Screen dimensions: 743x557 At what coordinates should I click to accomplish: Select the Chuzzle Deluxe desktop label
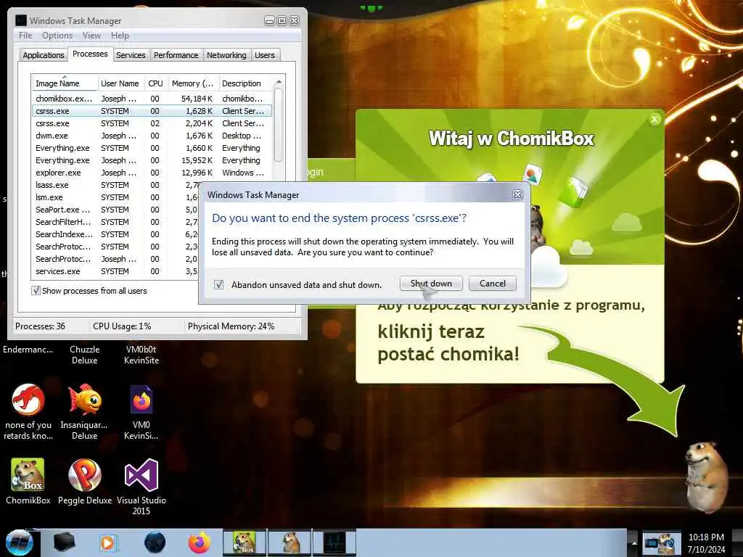point(84,355)
